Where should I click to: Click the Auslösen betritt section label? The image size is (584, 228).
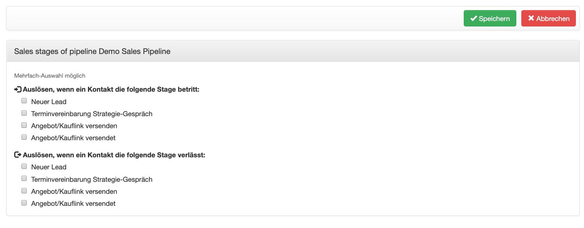coord(111,90)
